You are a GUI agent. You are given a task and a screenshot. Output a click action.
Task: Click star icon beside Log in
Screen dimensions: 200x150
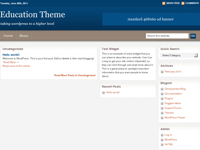coord(162,135)
